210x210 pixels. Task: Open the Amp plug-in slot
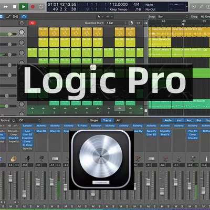click(x=27, y=131)
